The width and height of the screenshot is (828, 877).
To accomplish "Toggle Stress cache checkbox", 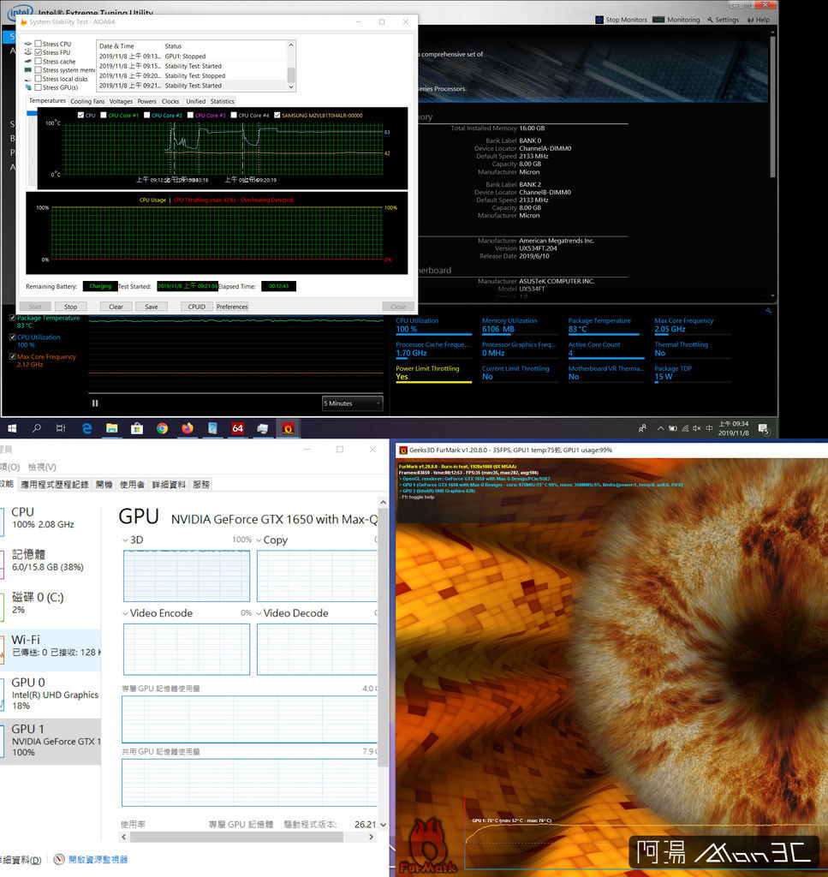I will 38,62.
